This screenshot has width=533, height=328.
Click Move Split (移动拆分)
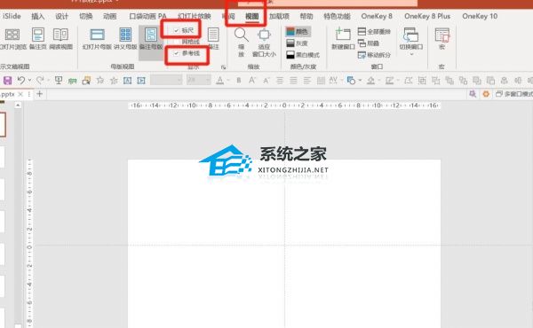(x=374, y=55)
